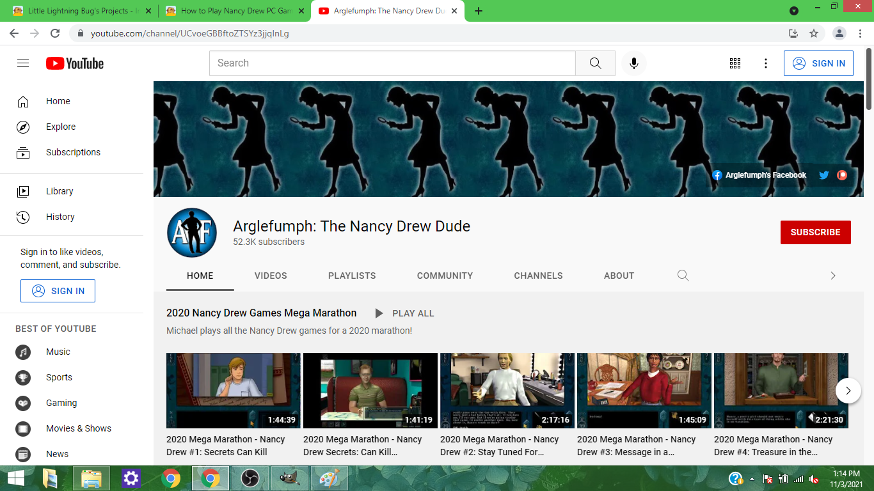Open the YouTube hamburger guide menu
Viewport: 874px width, 491px height.
coord(23,63)
